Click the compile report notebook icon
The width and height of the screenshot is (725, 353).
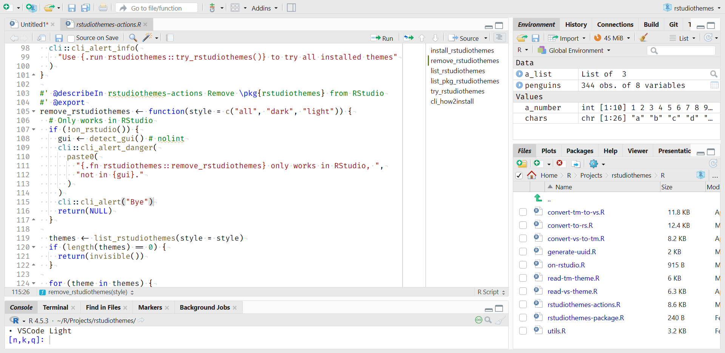click(170, 38)
